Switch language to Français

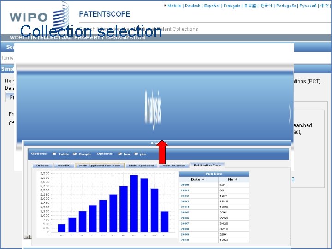[x=232, y=6]
